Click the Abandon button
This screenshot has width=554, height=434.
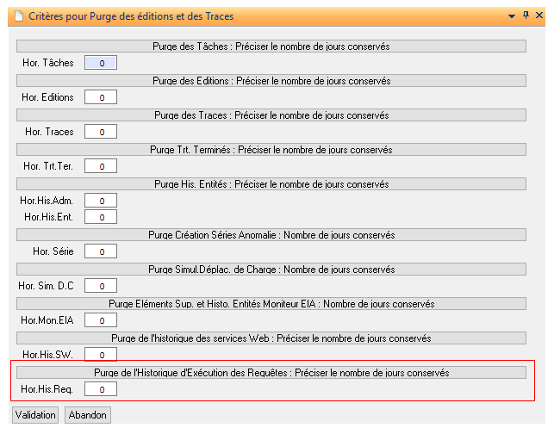[87, 415]
